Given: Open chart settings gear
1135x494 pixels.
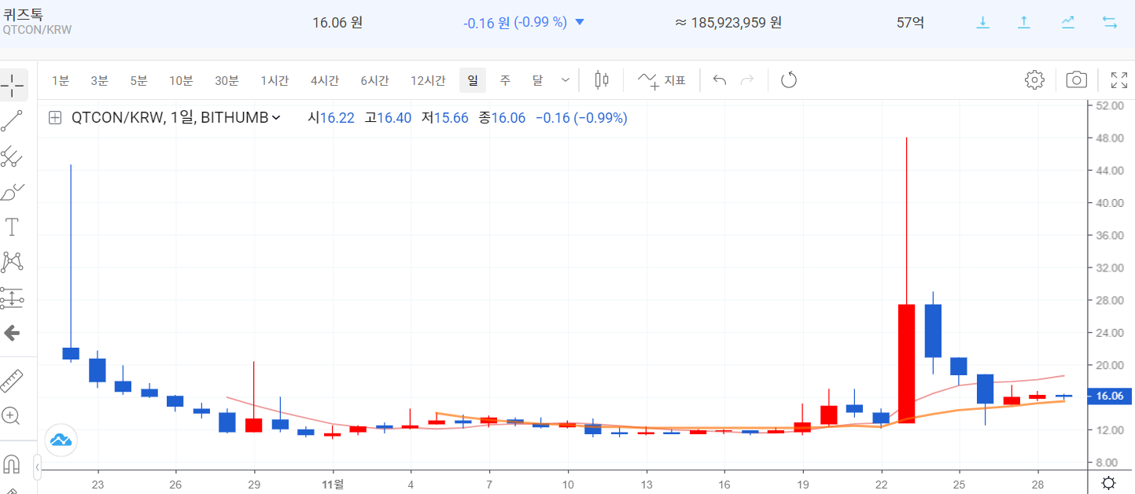Looking at the screenshot, I should (1034, 79).
